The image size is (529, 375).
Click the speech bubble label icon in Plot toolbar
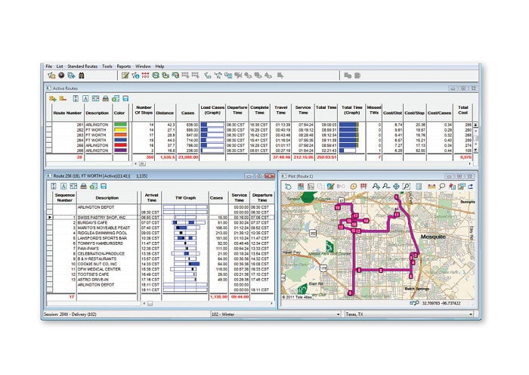click(x=442, y=186)
